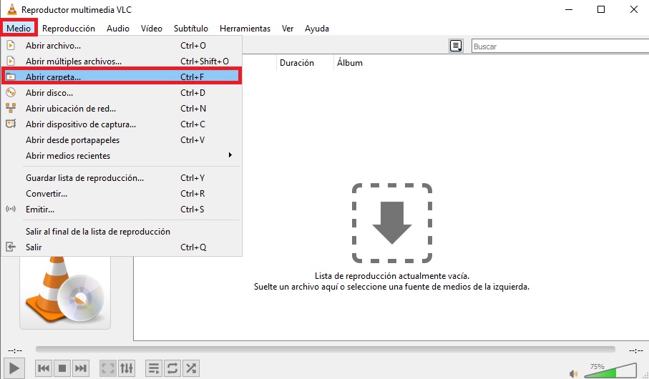This screenshot has width=649, height=379.
Task: Mute the audio via the speaker icon
Action: click(574, 373)
